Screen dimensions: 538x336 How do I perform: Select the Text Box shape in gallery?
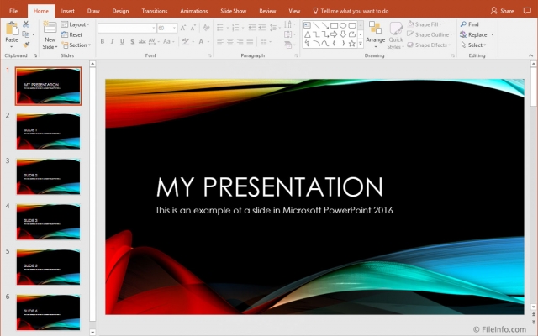coord(307,25)
